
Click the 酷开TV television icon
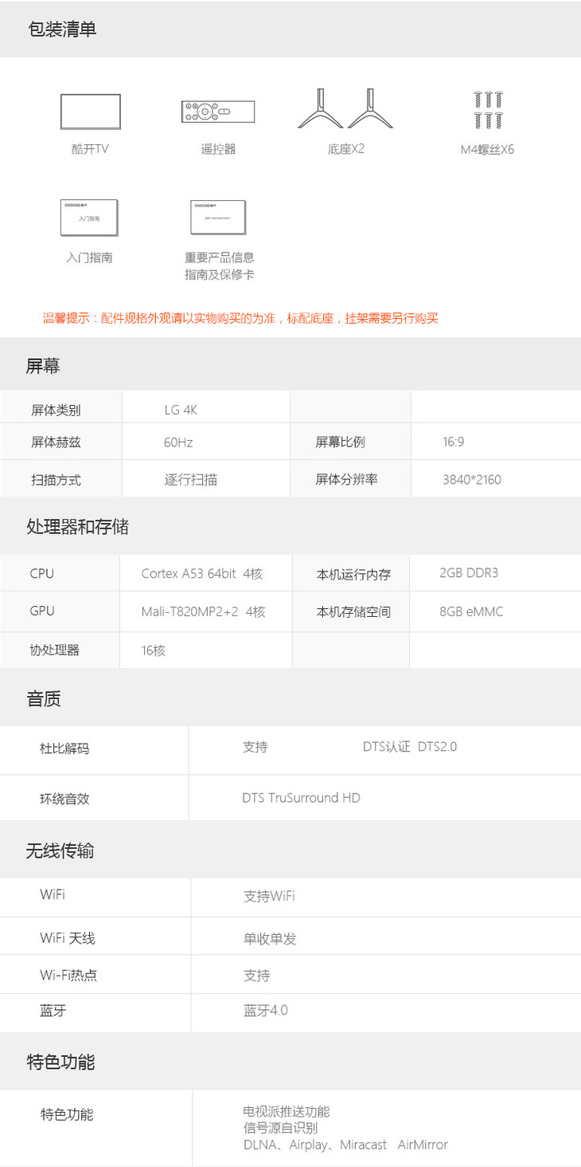click(x=91, y=111)
